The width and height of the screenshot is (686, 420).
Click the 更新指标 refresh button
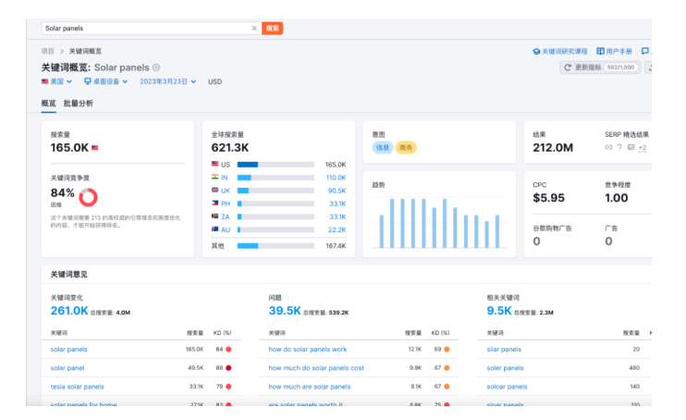(599, 68)
